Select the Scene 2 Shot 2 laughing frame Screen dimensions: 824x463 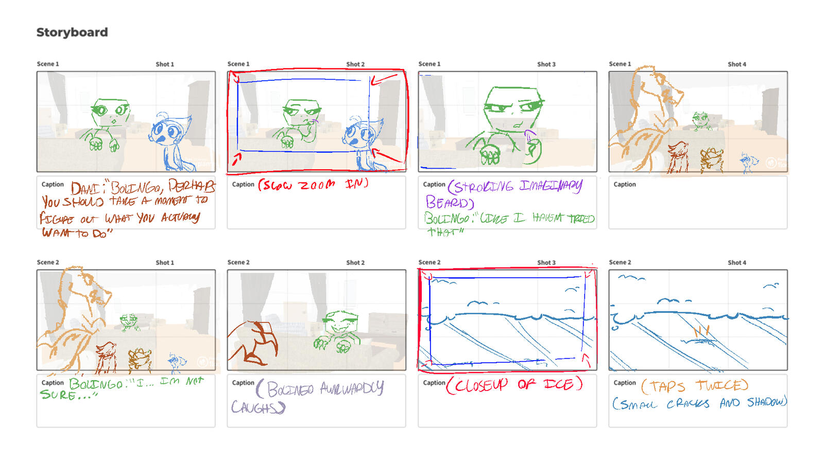click(x=317, y=320)
